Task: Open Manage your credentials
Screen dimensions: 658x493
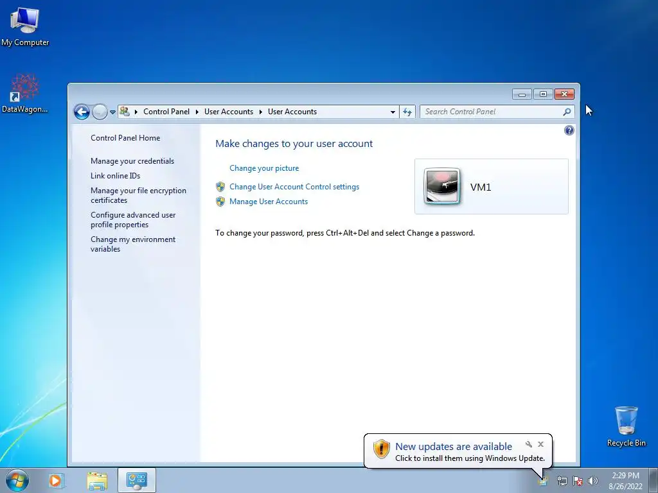Action: pos(132,161)
